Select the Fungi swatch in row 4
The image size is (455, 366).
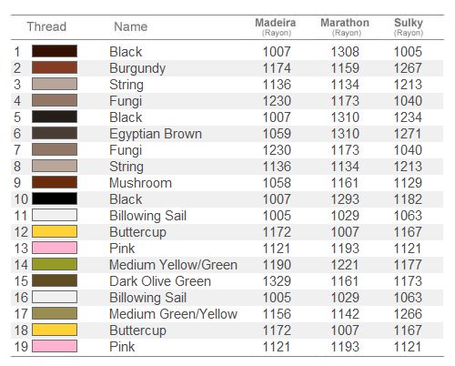click(55, 100)
